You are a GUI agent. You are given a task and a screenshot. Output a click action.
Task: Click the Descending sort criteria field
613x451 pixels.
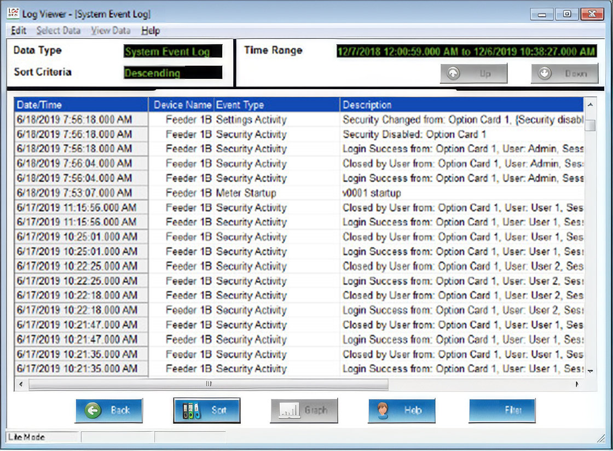pos(173,72)
